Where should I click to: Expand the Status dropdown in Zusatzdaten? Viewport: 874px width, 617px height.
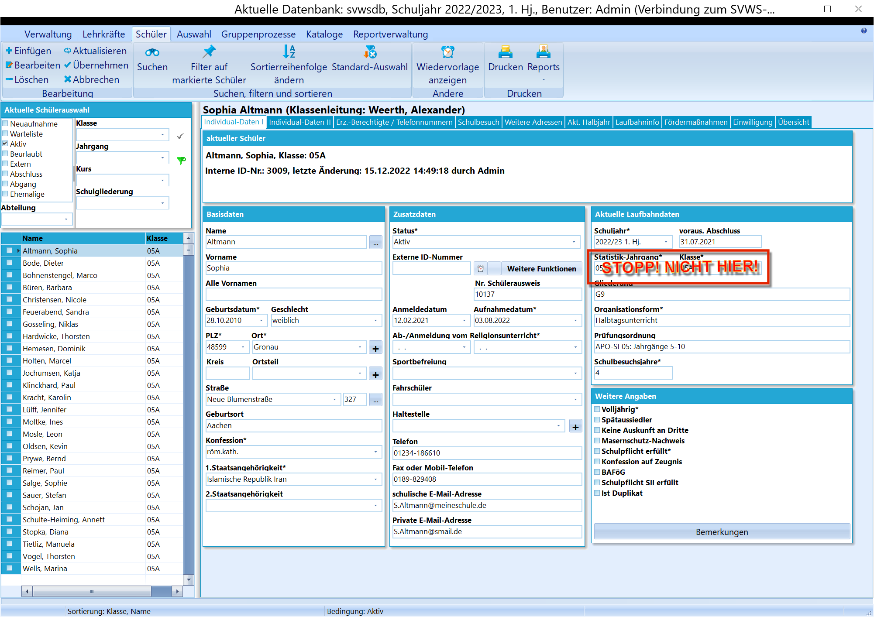(x=574, y=242)
